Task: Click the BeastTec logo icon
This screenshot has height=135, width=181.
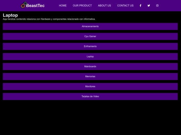Action: pyautogui.click(x=24, y=5)
